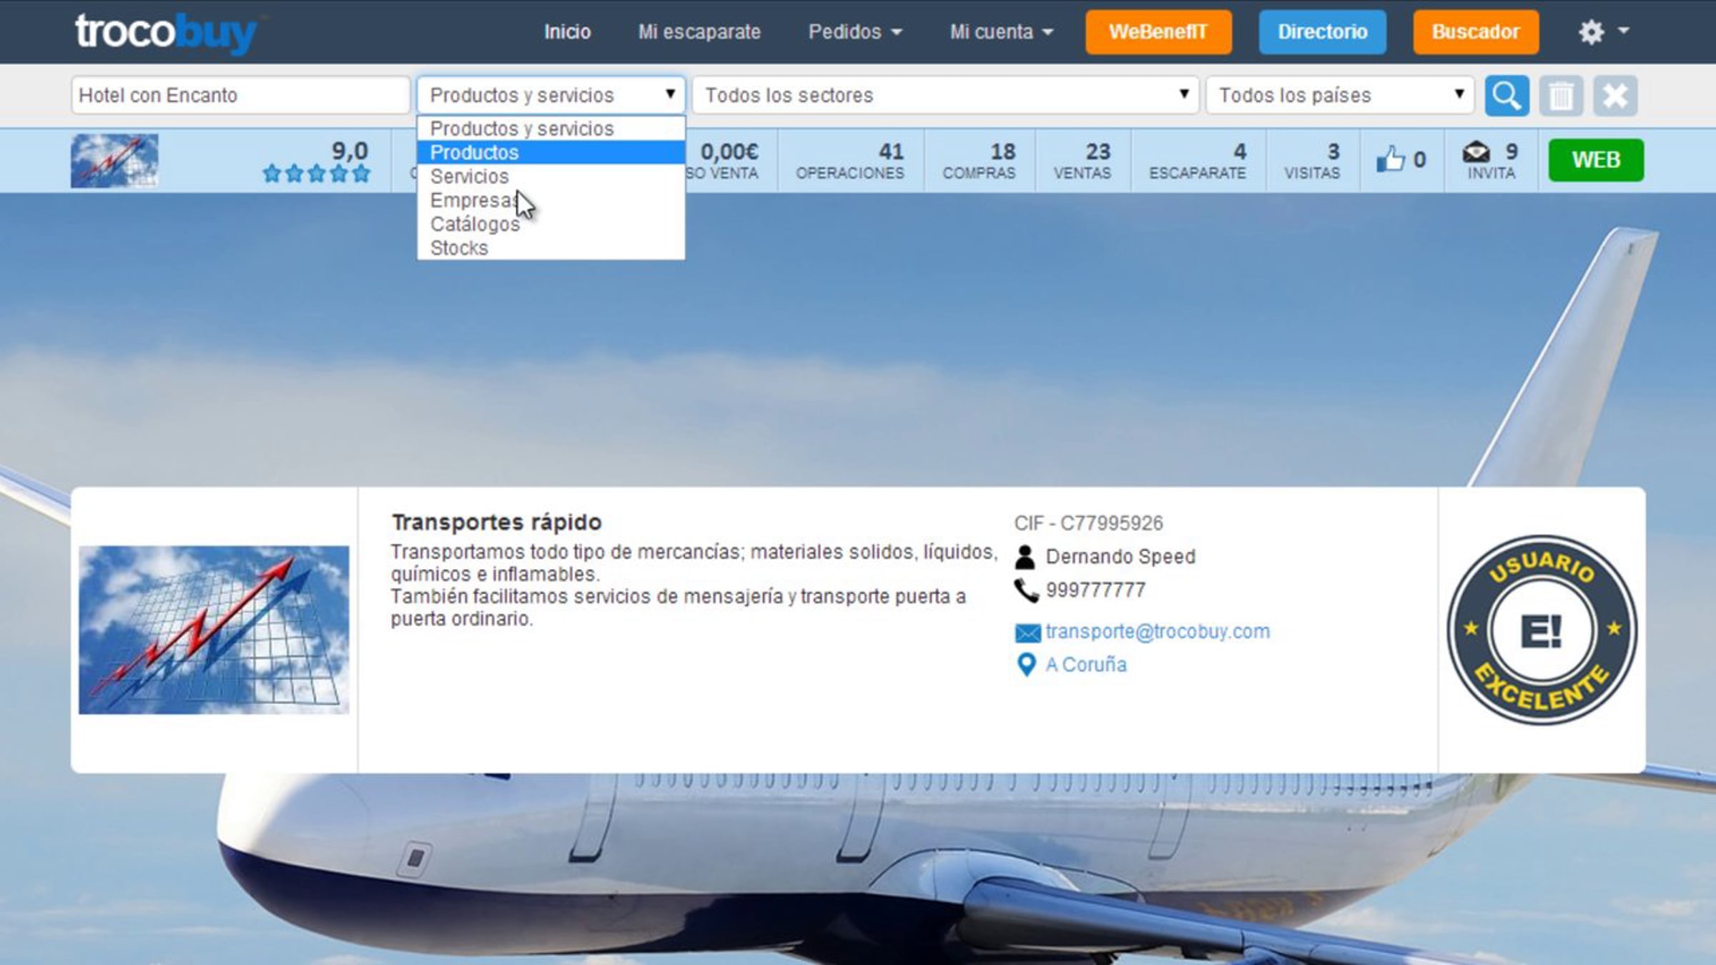Select Empresas in the dropdown list
This screenshot has width=1716, height=965.
pyautogui.click(x=472, y=200)
